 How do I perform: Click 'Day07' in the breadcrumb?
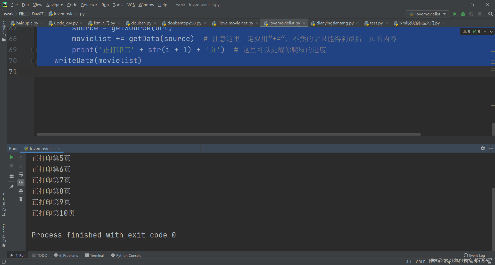[38, 14]
